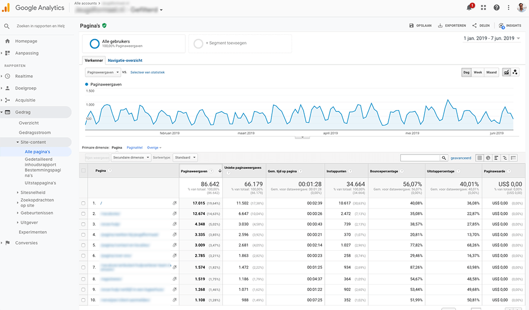
Task: Open row 1 page in new window icon
Action: [x=175, y=203]
